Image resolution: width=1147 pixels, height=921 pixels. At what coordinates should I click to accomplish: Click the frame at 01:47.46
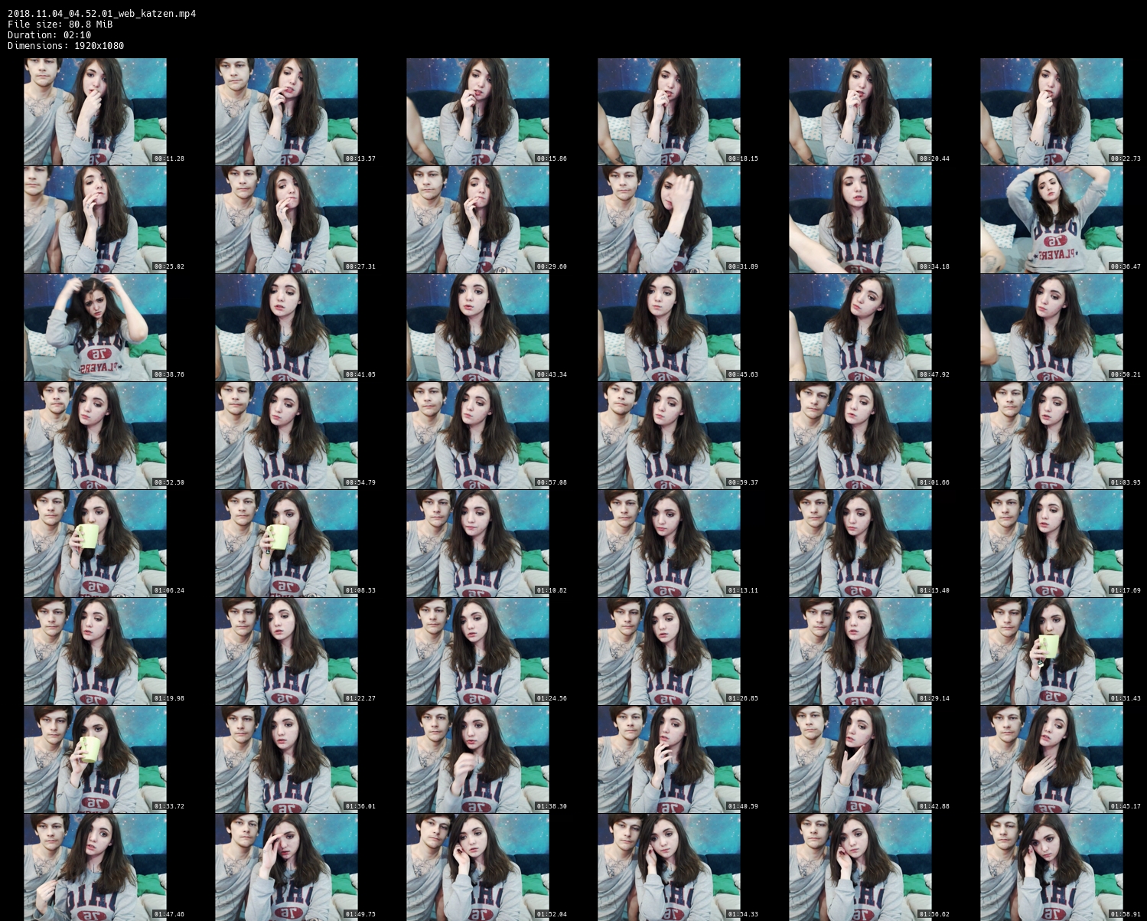click(95, 867)
